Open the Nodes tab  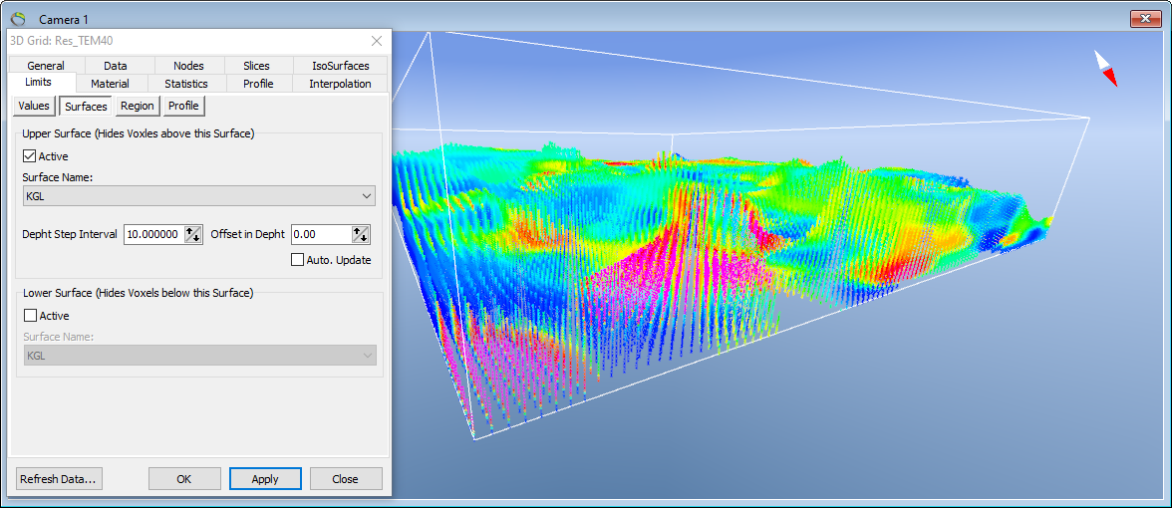pyautogui.click(x=188, y=66)
